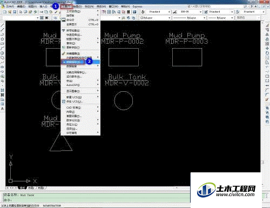Open the Express menu in the menu bar
This screenshot has width=270, height=208.
coord(137,6)
